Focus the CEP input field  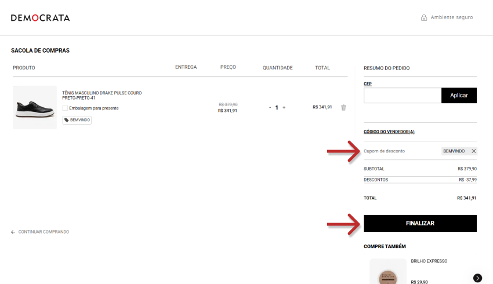403,96
